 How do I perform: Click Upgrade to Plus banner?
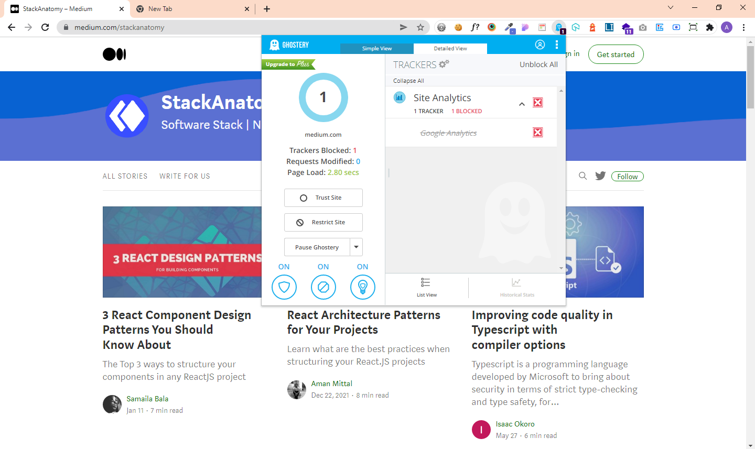click(x=288, y=64)
